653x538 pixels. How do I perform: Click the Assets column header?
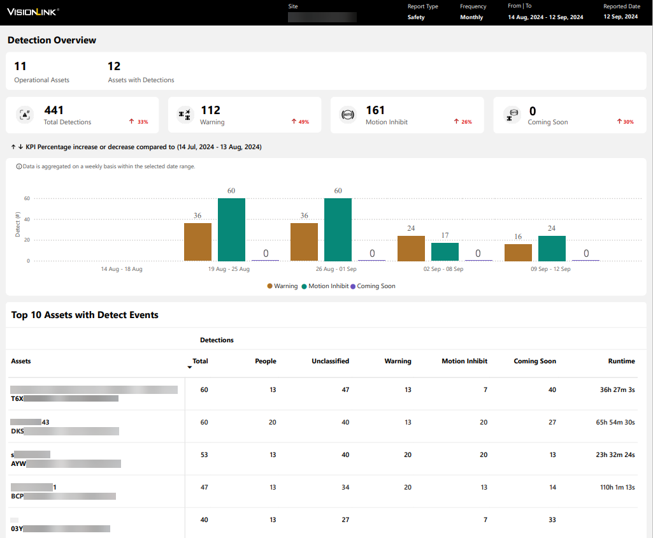pyautogui.click(x=21, y=361)
